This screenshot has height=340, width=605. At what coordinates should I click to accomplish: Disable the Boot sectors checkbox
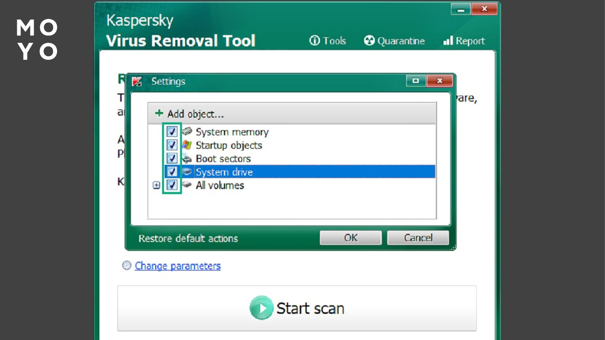(172, 158)
